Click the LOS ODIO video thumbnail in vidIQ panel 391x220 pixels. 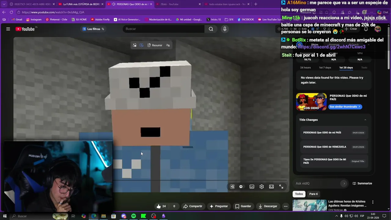311,102
